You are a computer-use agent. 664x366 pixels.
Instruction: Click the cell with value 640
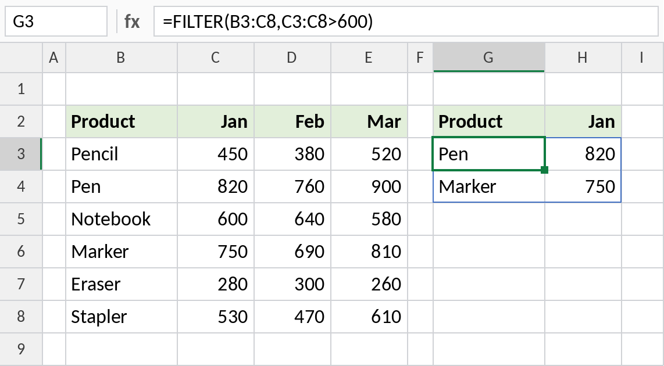[x=292, y=219]
